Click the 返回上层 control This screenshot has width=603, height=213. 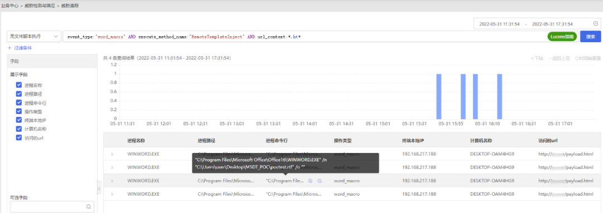[x=559, y=58]
